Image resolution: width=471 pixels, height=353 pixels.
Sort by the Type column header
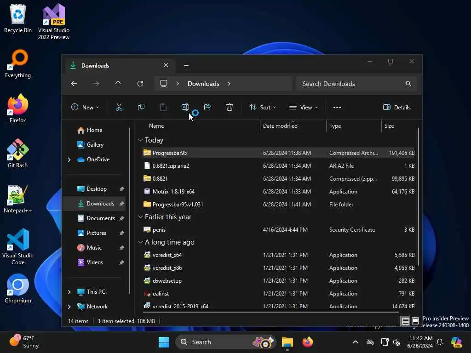coord(354,126)
